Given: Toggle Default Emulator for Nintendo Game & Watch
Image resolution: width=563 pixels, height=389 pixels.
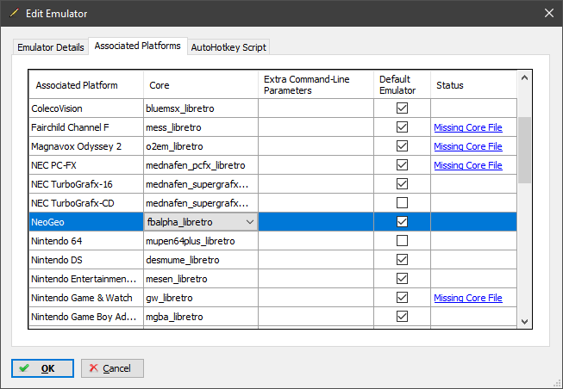Looking at the screenshot, I should (x=402, y=298).
